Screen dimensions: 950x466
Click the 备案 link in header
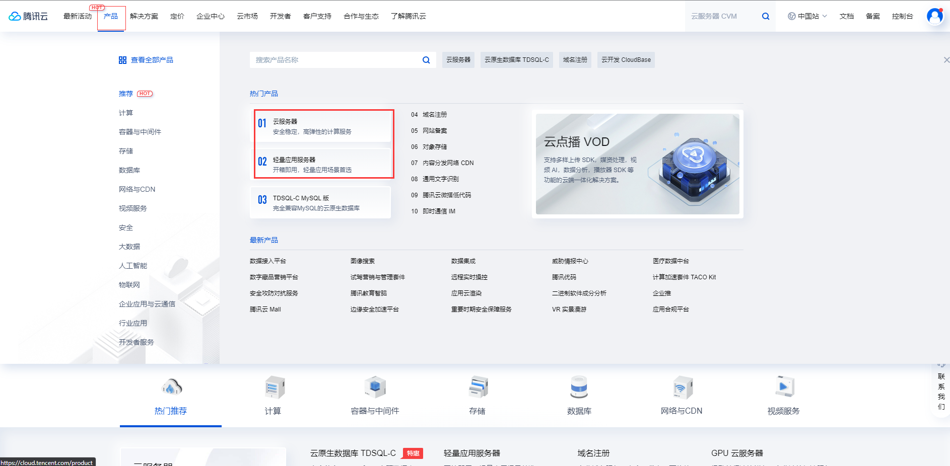pos(873,16)
